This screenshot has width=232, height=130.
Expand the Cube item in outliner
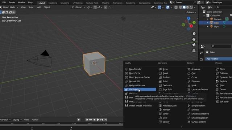[x=208, y=23]
